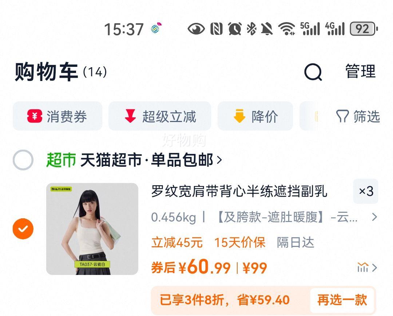Viewport: 393px width, 316px height.
Task: Switch to the 超级立减 filter tab
Action: coord(160,116)
